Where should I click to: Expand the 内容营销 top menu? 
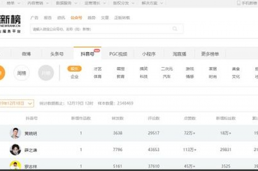[38, 3]
